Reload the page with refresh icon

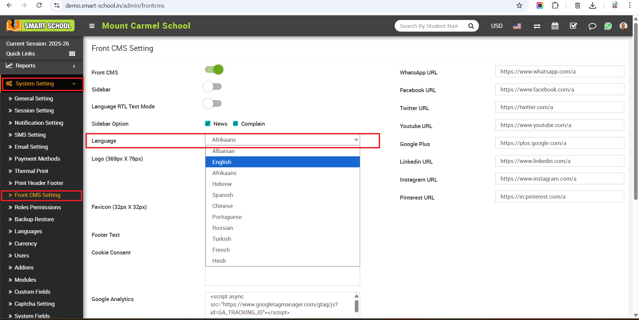(x=39, y=5)
